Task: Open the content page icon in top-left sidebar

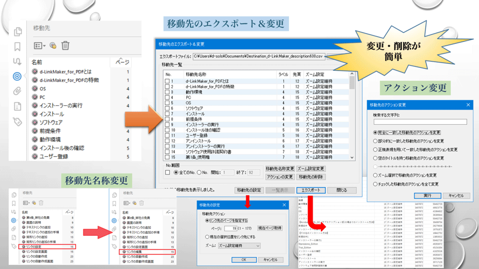Action: pyautogui.click(x=18, y=106)
